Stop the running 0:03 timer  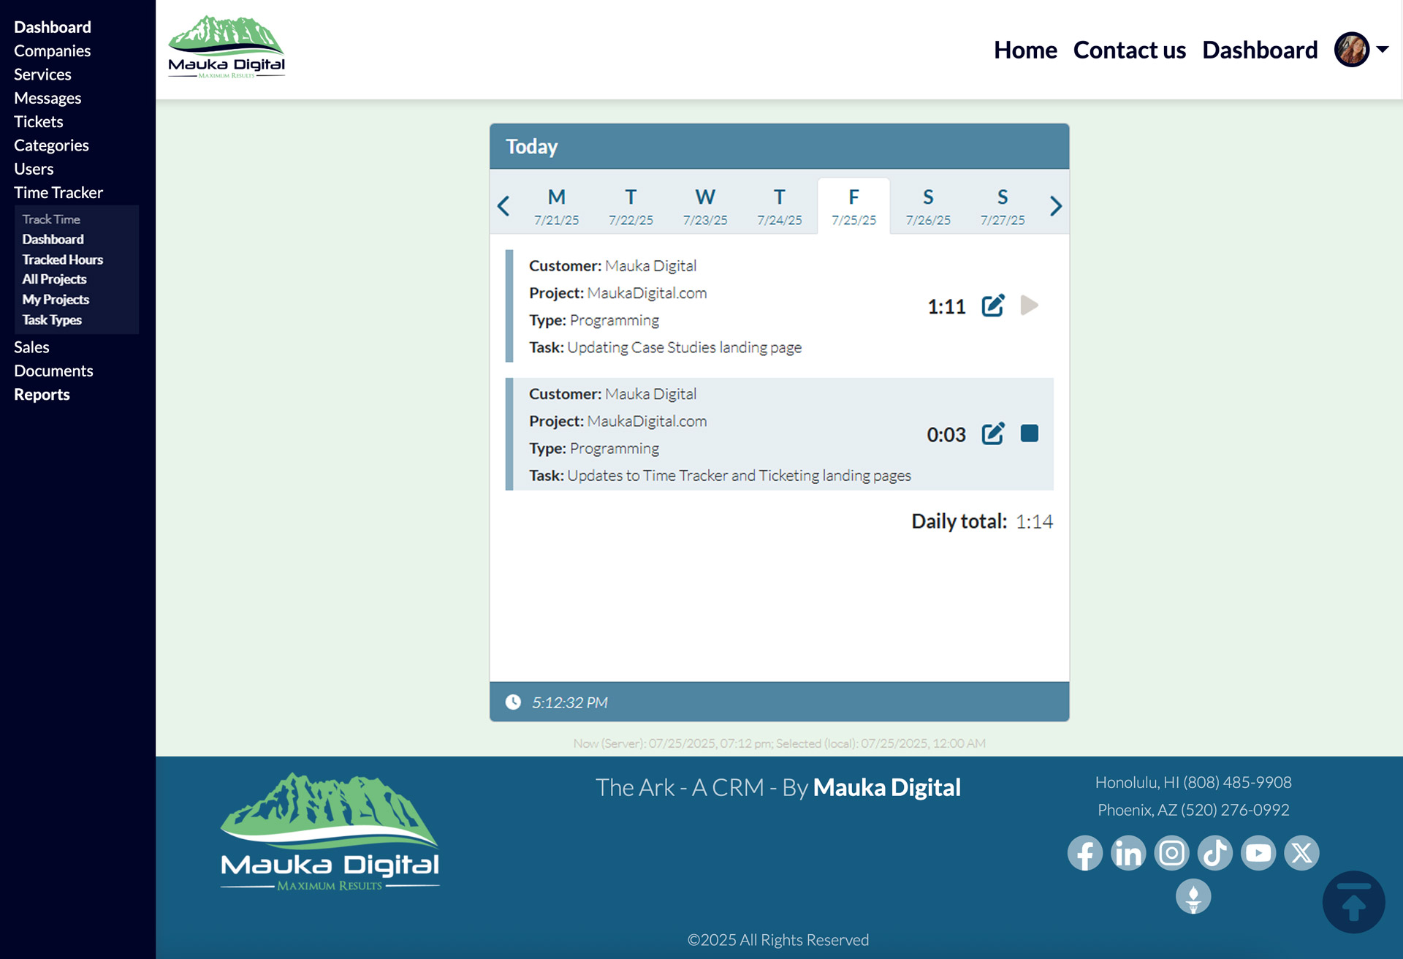(1029, 433)
